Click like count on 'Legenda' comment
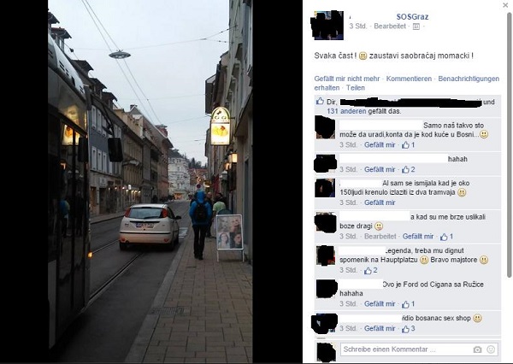Image resolution: width=513 pixels, height=364 pixels. 371,270
